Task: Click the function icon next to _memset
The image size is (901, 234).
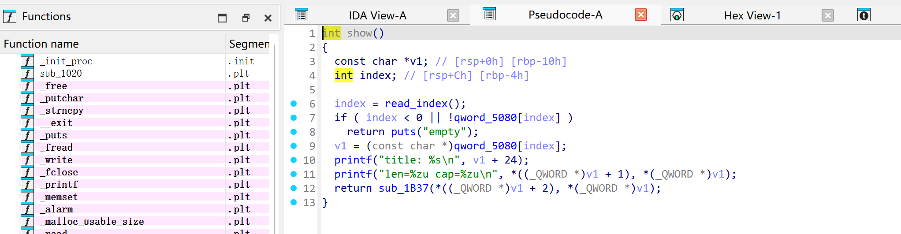Action: coord(27,197)
